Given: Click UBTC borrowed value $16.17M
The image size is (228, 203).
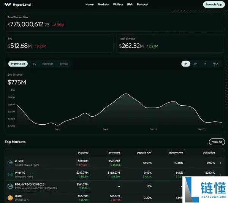Looking at the screenshot, I should 115,196.
